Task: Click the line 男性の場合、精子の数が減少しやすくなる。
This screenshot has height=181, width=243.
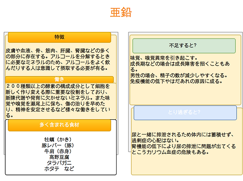Action: coord(179,75)
